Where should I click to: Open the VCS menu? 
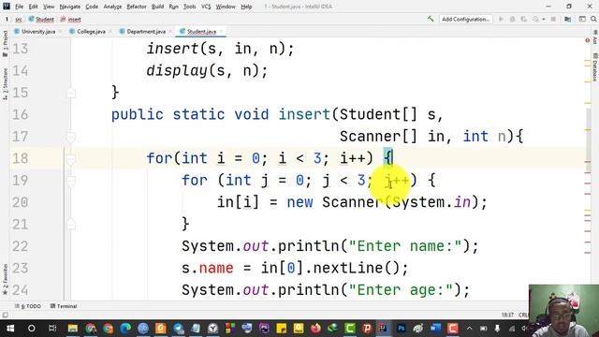pyautogui.click(x=206, y=7)
